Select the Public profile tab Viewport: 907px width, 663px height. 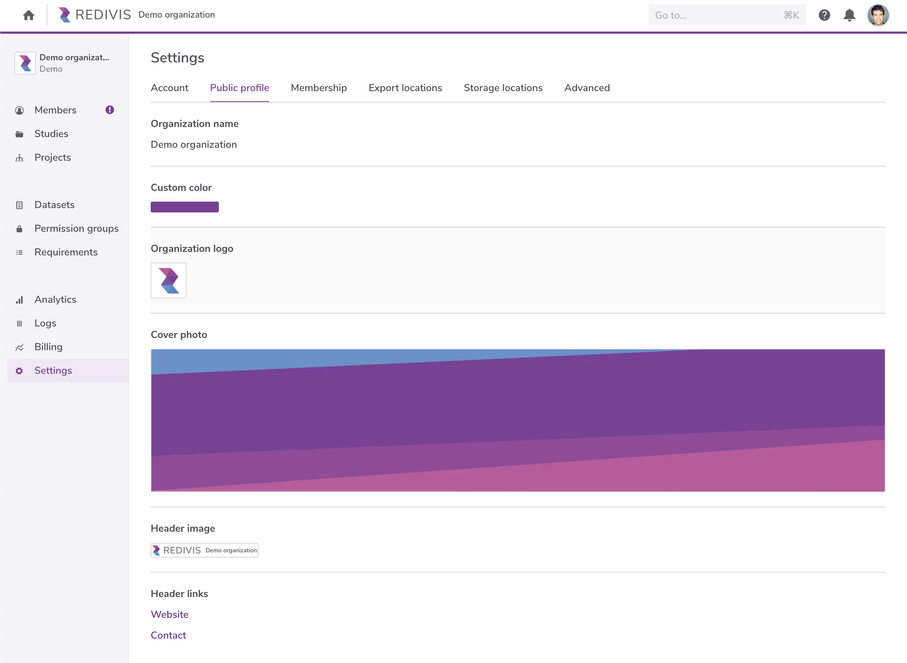point(240,88)
